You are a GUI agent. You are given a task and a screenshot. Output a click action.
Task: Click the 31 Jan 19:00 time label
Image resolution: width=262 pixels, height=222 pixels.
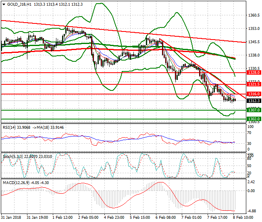pyautogui.click(x=37, y=218)
